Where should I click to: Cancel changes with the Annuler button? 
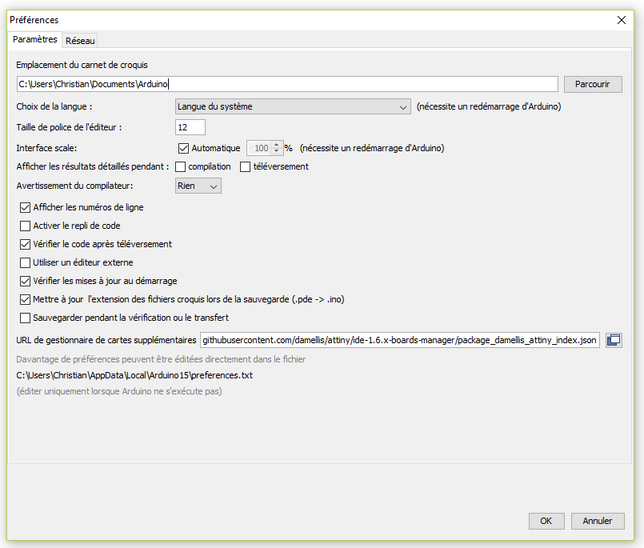(598, 521)
